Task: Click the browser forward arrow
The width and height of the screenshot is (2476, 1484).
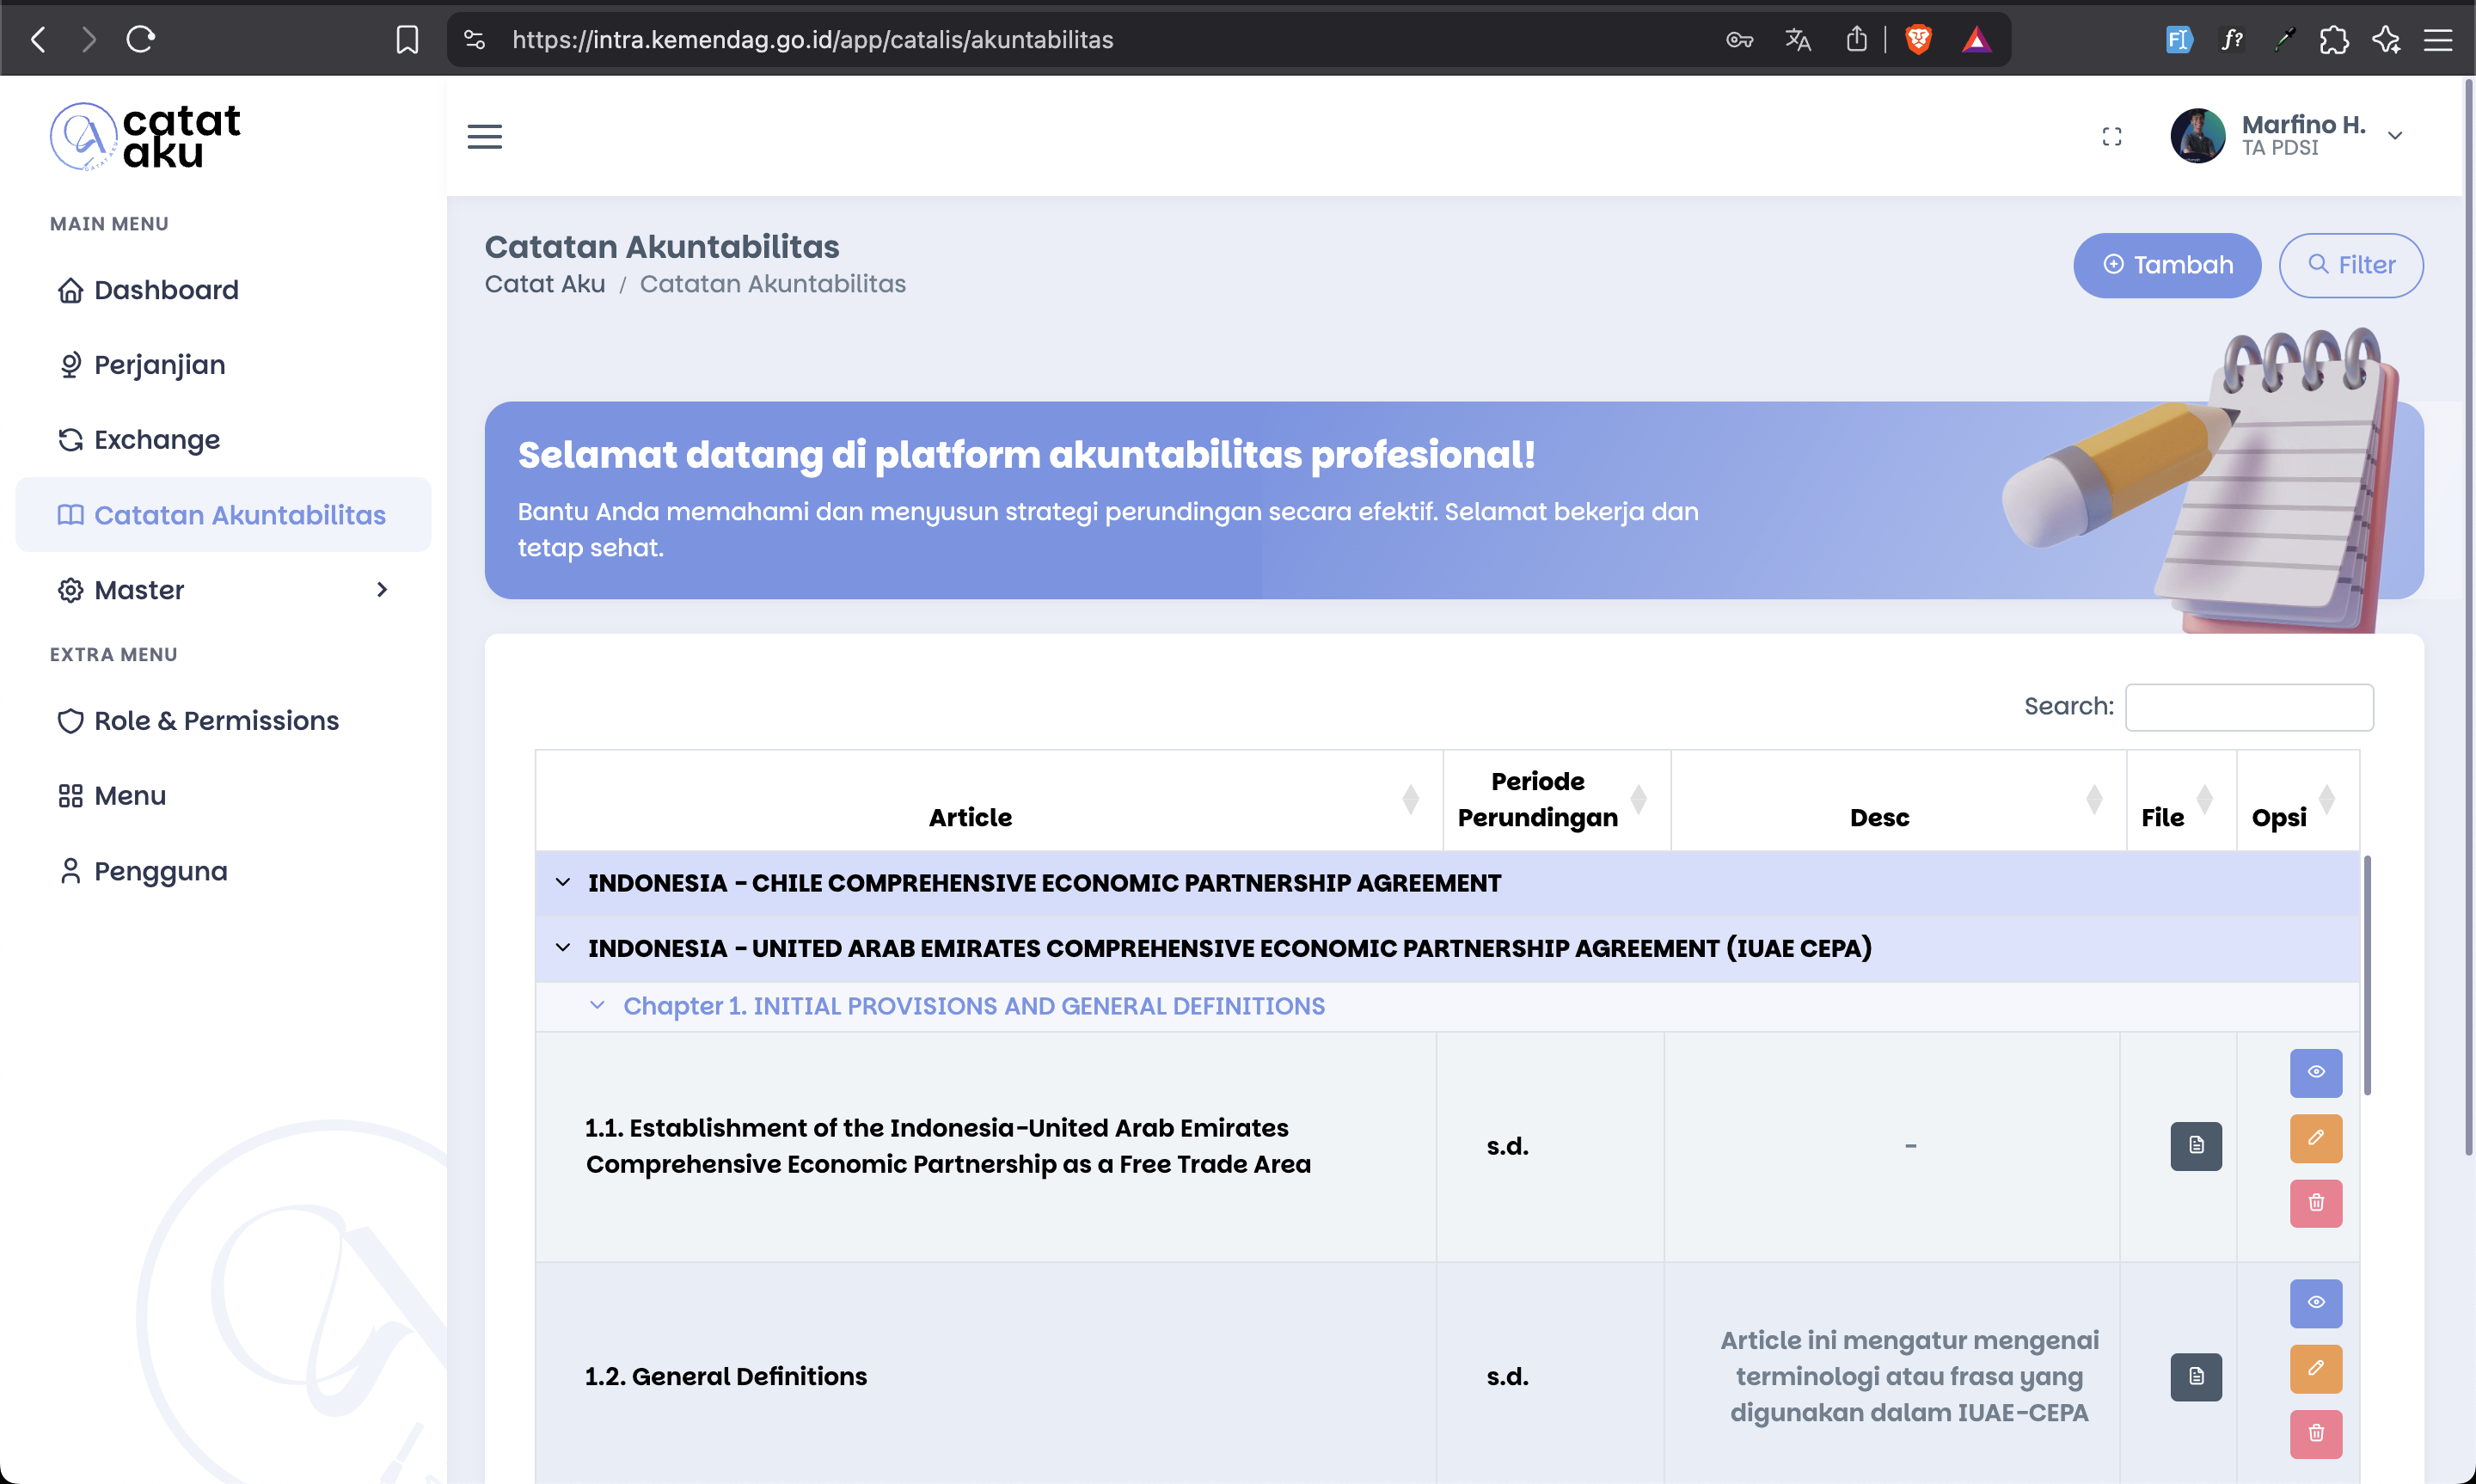Action: click(x=89, y=39)
